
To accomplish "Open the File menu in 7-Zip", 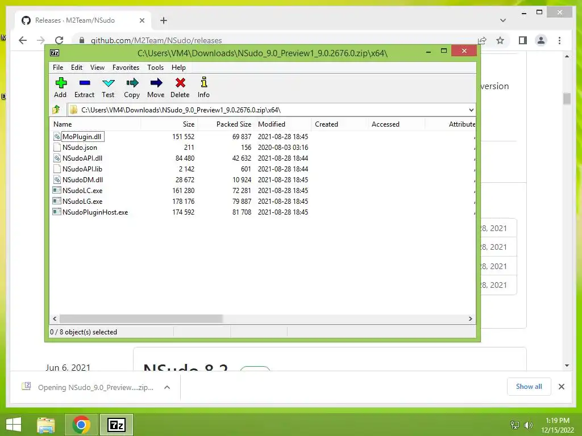I will 58,68.
